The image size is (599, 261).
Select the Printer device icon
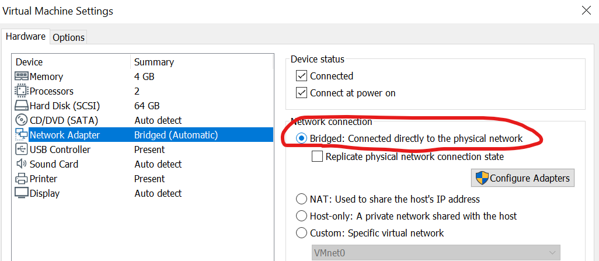tap(22, 179)
